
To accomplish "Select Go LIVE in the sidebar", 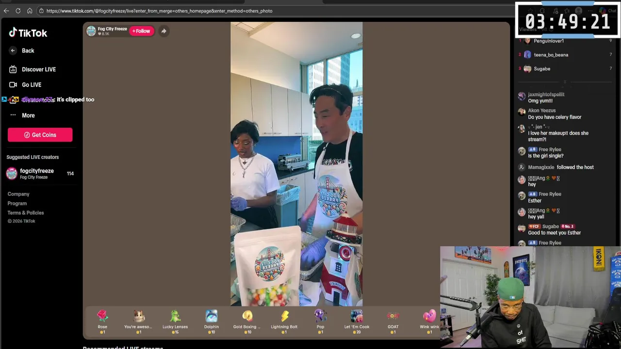I will coord(25,85).
